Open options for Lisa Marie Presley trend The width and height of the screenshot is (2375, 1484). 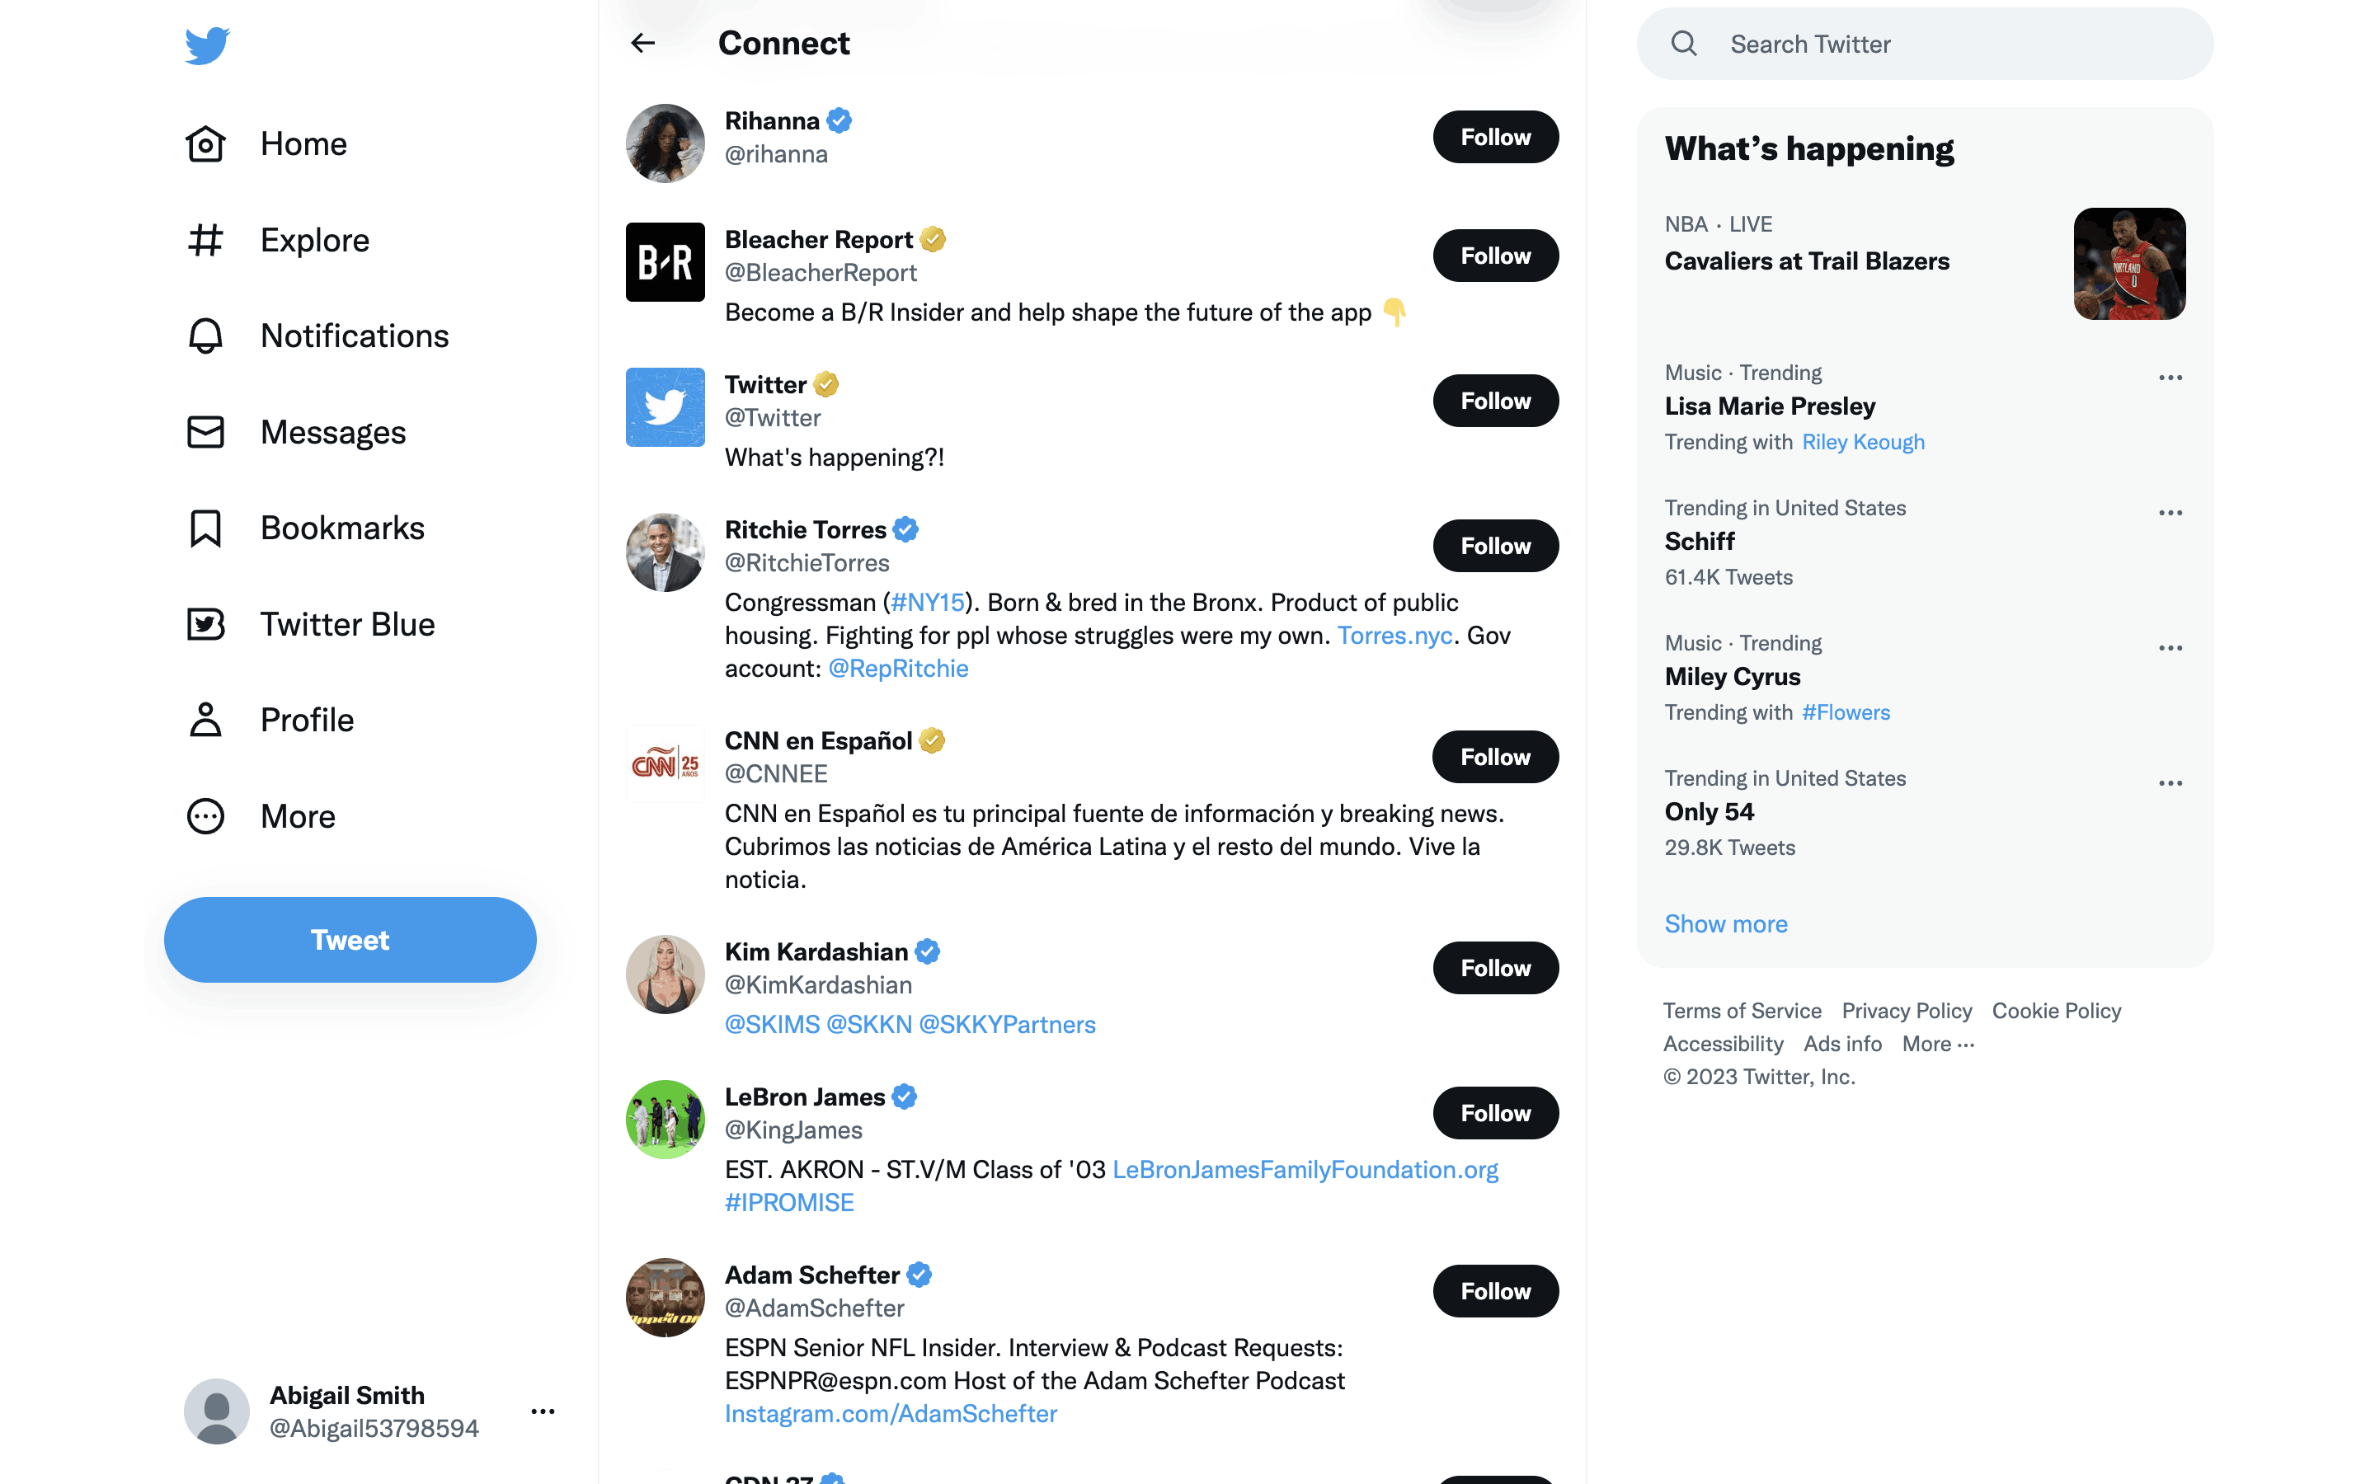click(2170, 378)
